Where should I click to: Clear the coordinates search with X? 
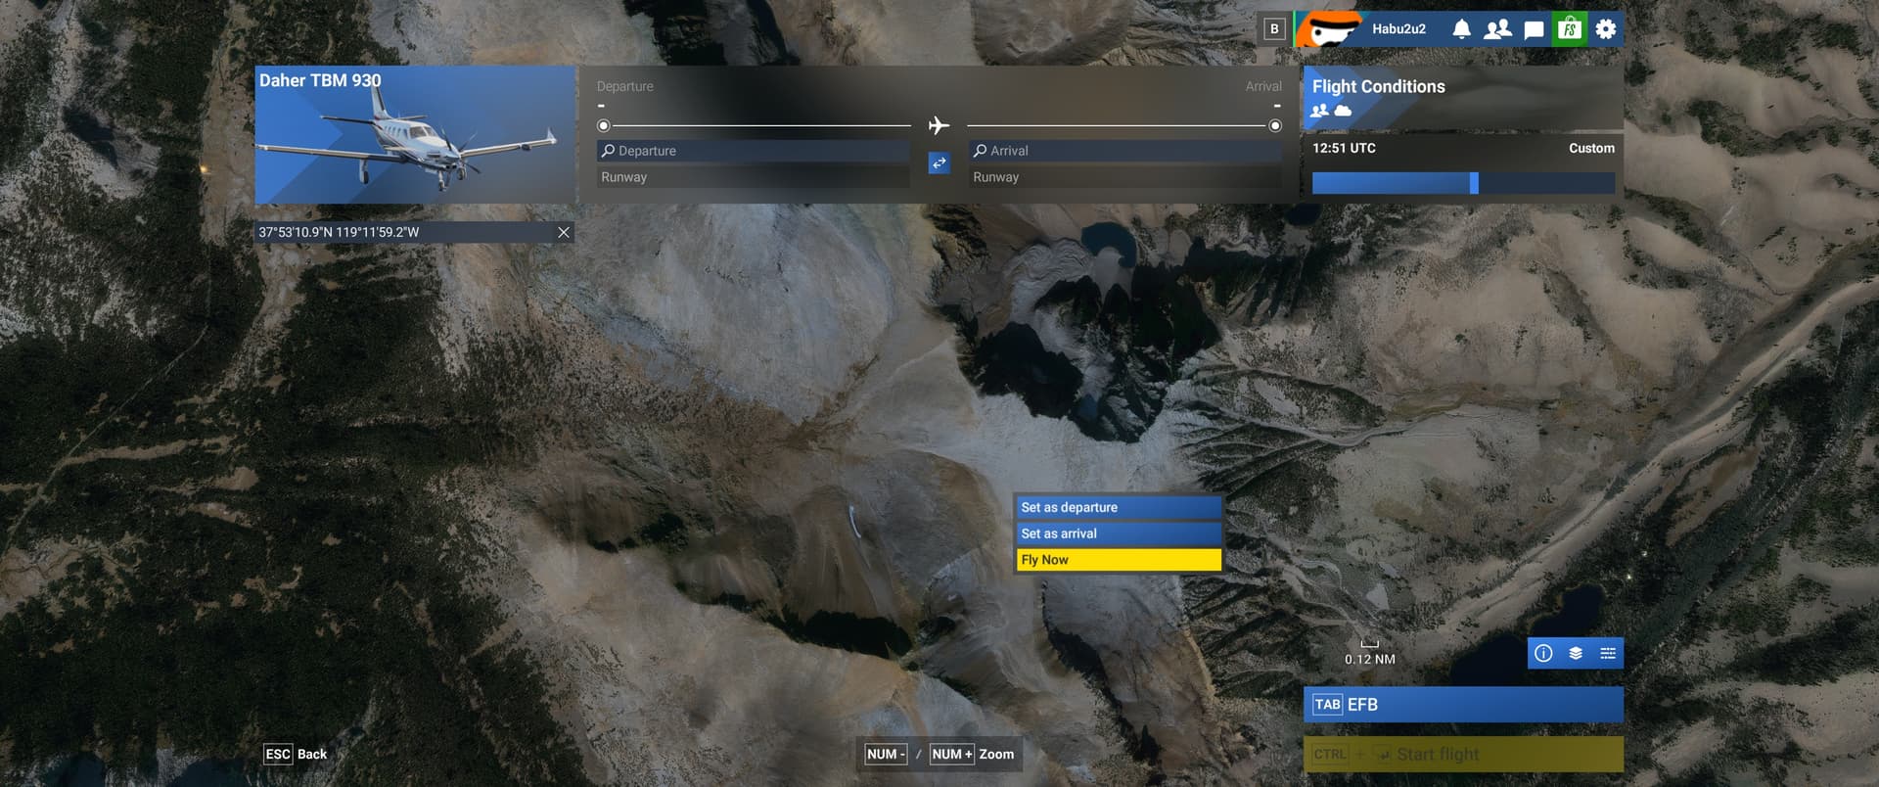pyautogui.click(x=564, y=232)
